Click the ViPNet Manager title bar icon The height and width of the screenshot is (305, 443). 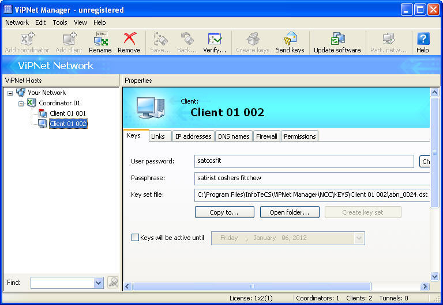click(x=8, y=9)
